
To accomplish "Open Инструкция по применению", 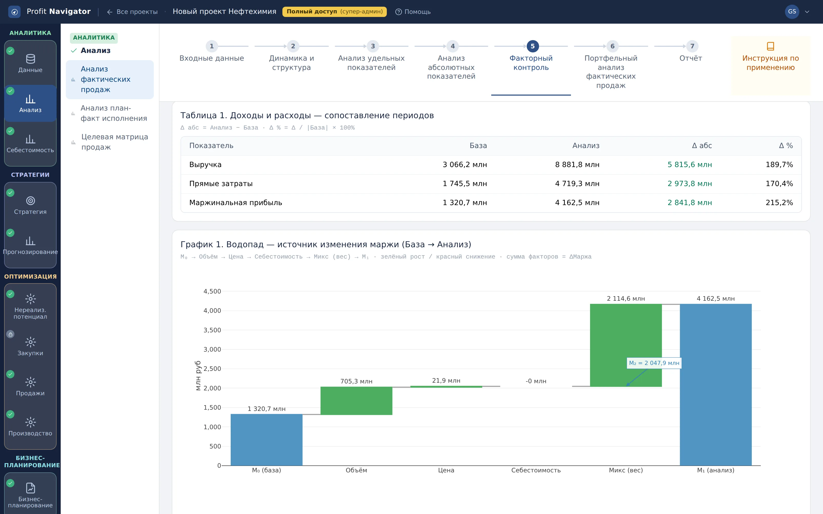I will (x=770, y=66).
